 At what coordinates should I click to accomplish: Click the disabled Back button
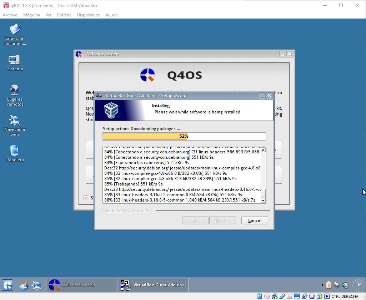(x=195, y=220)
